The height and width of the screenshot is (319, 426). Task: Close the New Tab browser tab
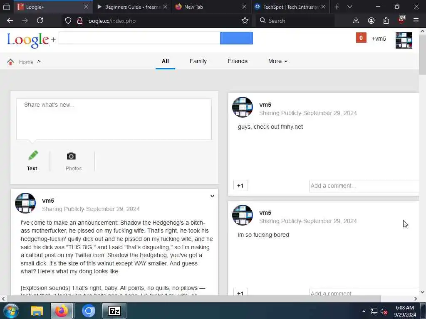pos(244,7)
